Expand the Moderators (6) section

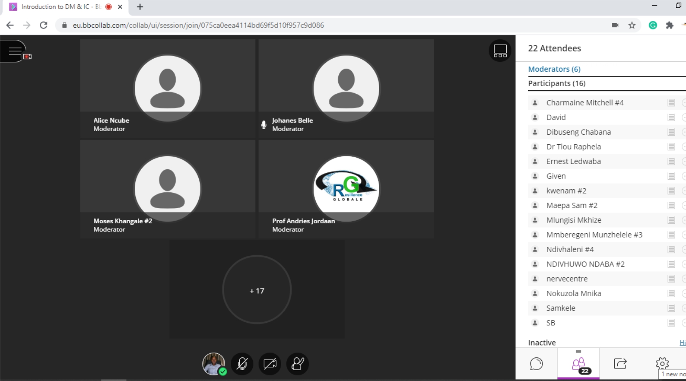coord(554,69)
